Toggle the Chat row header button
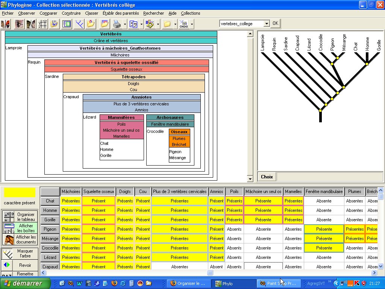Screen dimensions: 385x289 point(50,201)
